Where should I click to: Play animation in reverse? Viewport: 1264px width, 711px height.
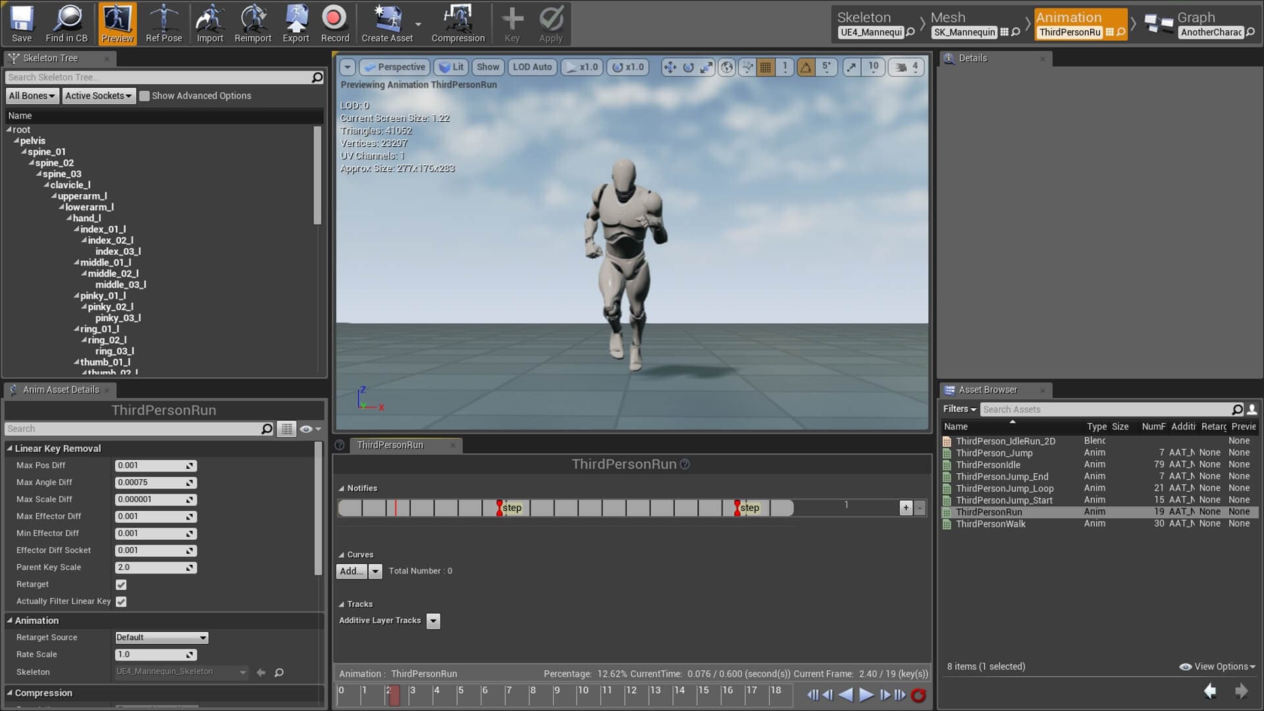(846, 695)
